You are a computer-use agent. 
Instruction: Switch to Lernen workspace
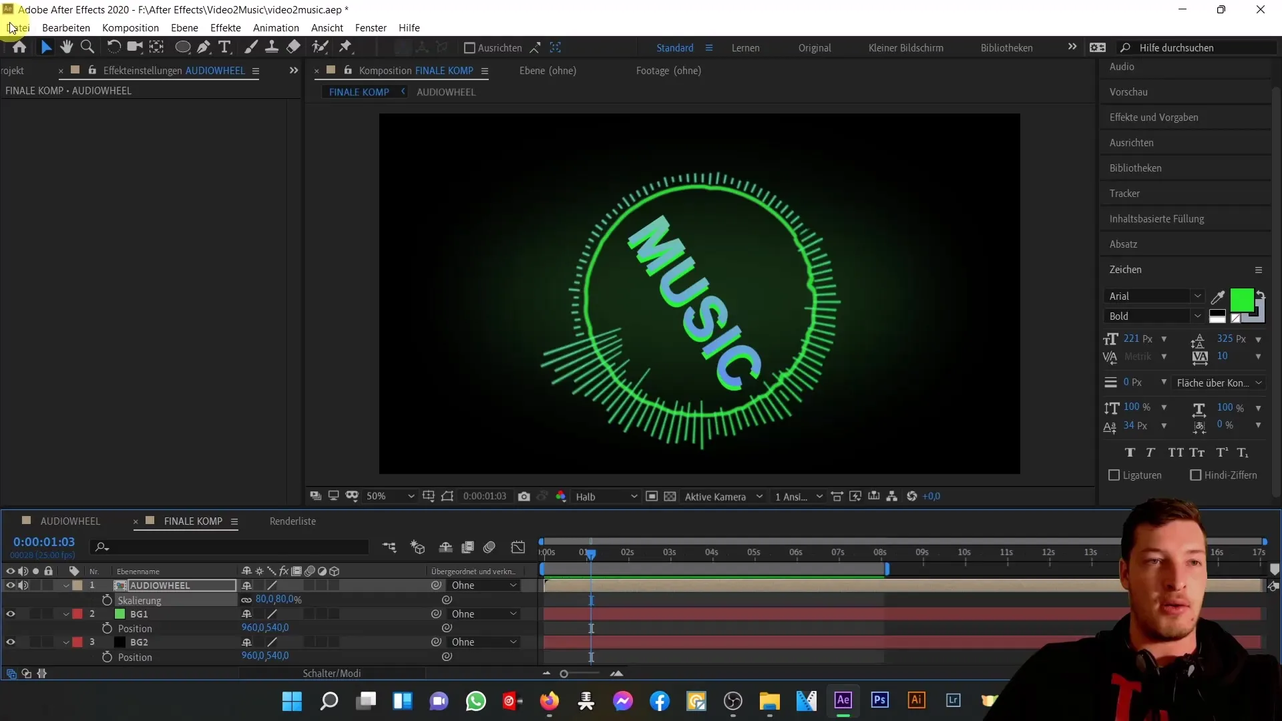tap(745, 48)
